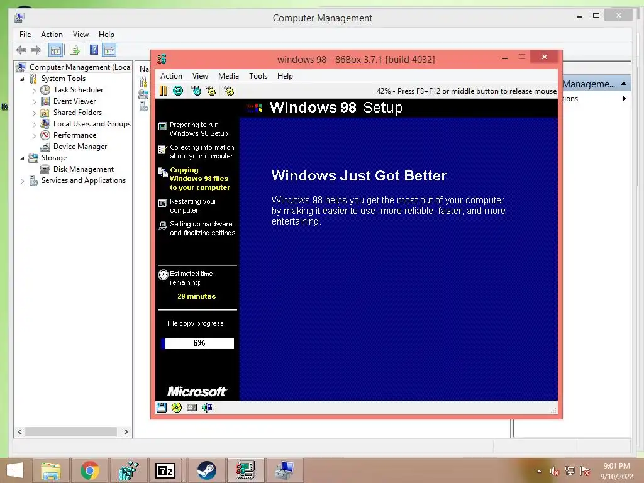Expand the Shared Folders node
The width and height of the screenshot is (644, 483).
click(34, 113)
